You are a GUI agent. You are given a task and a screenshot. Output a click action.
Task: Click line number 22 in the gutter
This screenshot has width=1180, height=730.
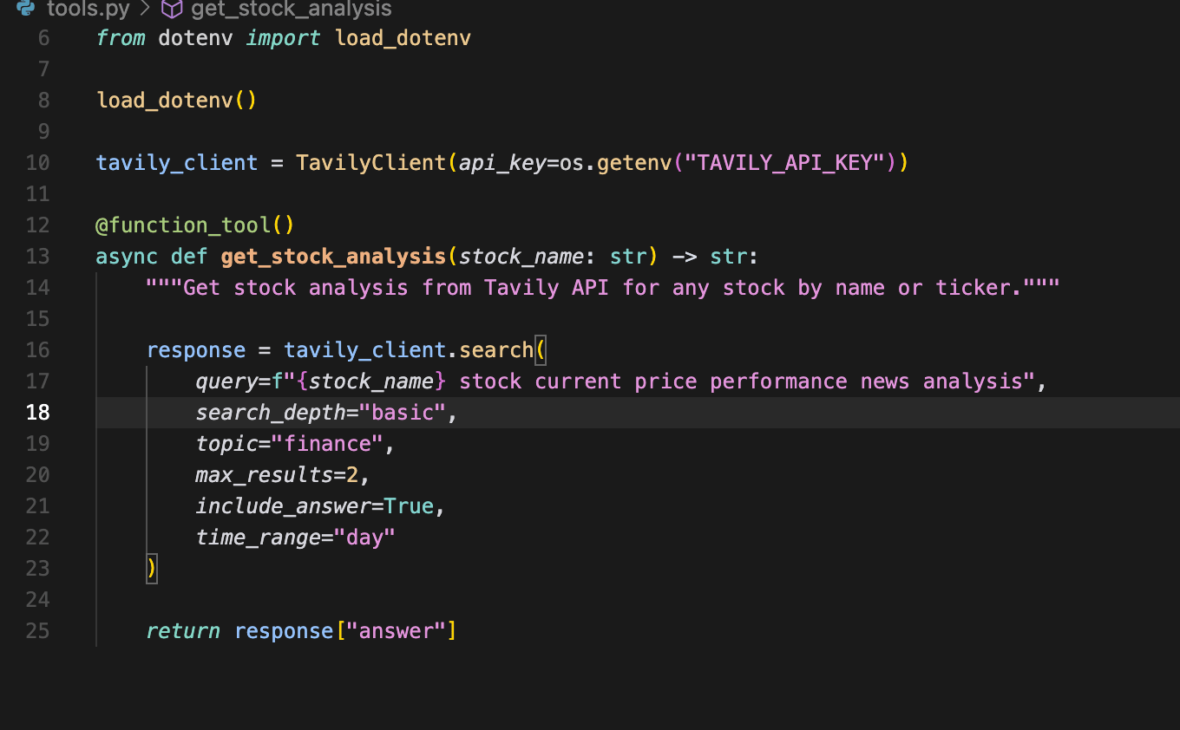click(x=37, y=538)
